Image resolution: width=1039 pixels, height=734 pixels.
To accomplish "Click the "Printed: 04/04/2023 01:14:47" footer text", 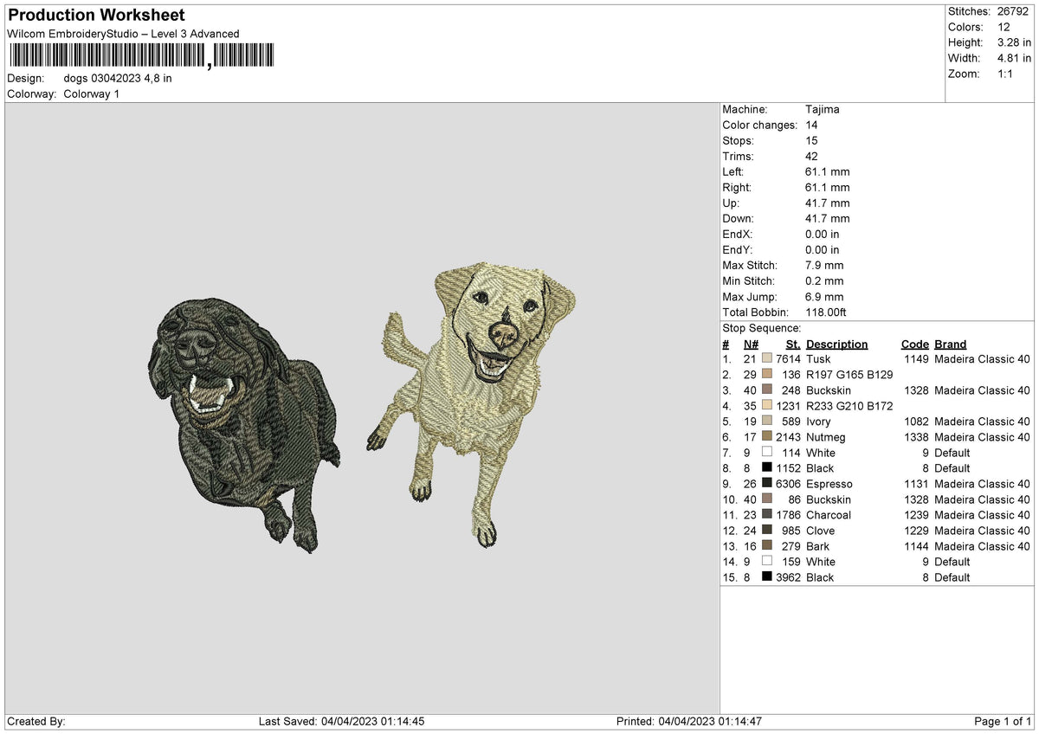I will [x=689, y=721].
